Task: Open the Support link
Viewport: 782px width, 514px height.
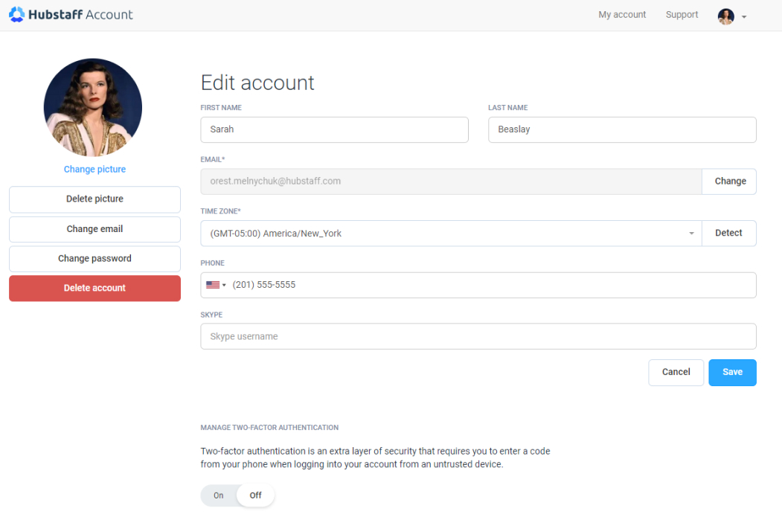Action: click(682, 14)
